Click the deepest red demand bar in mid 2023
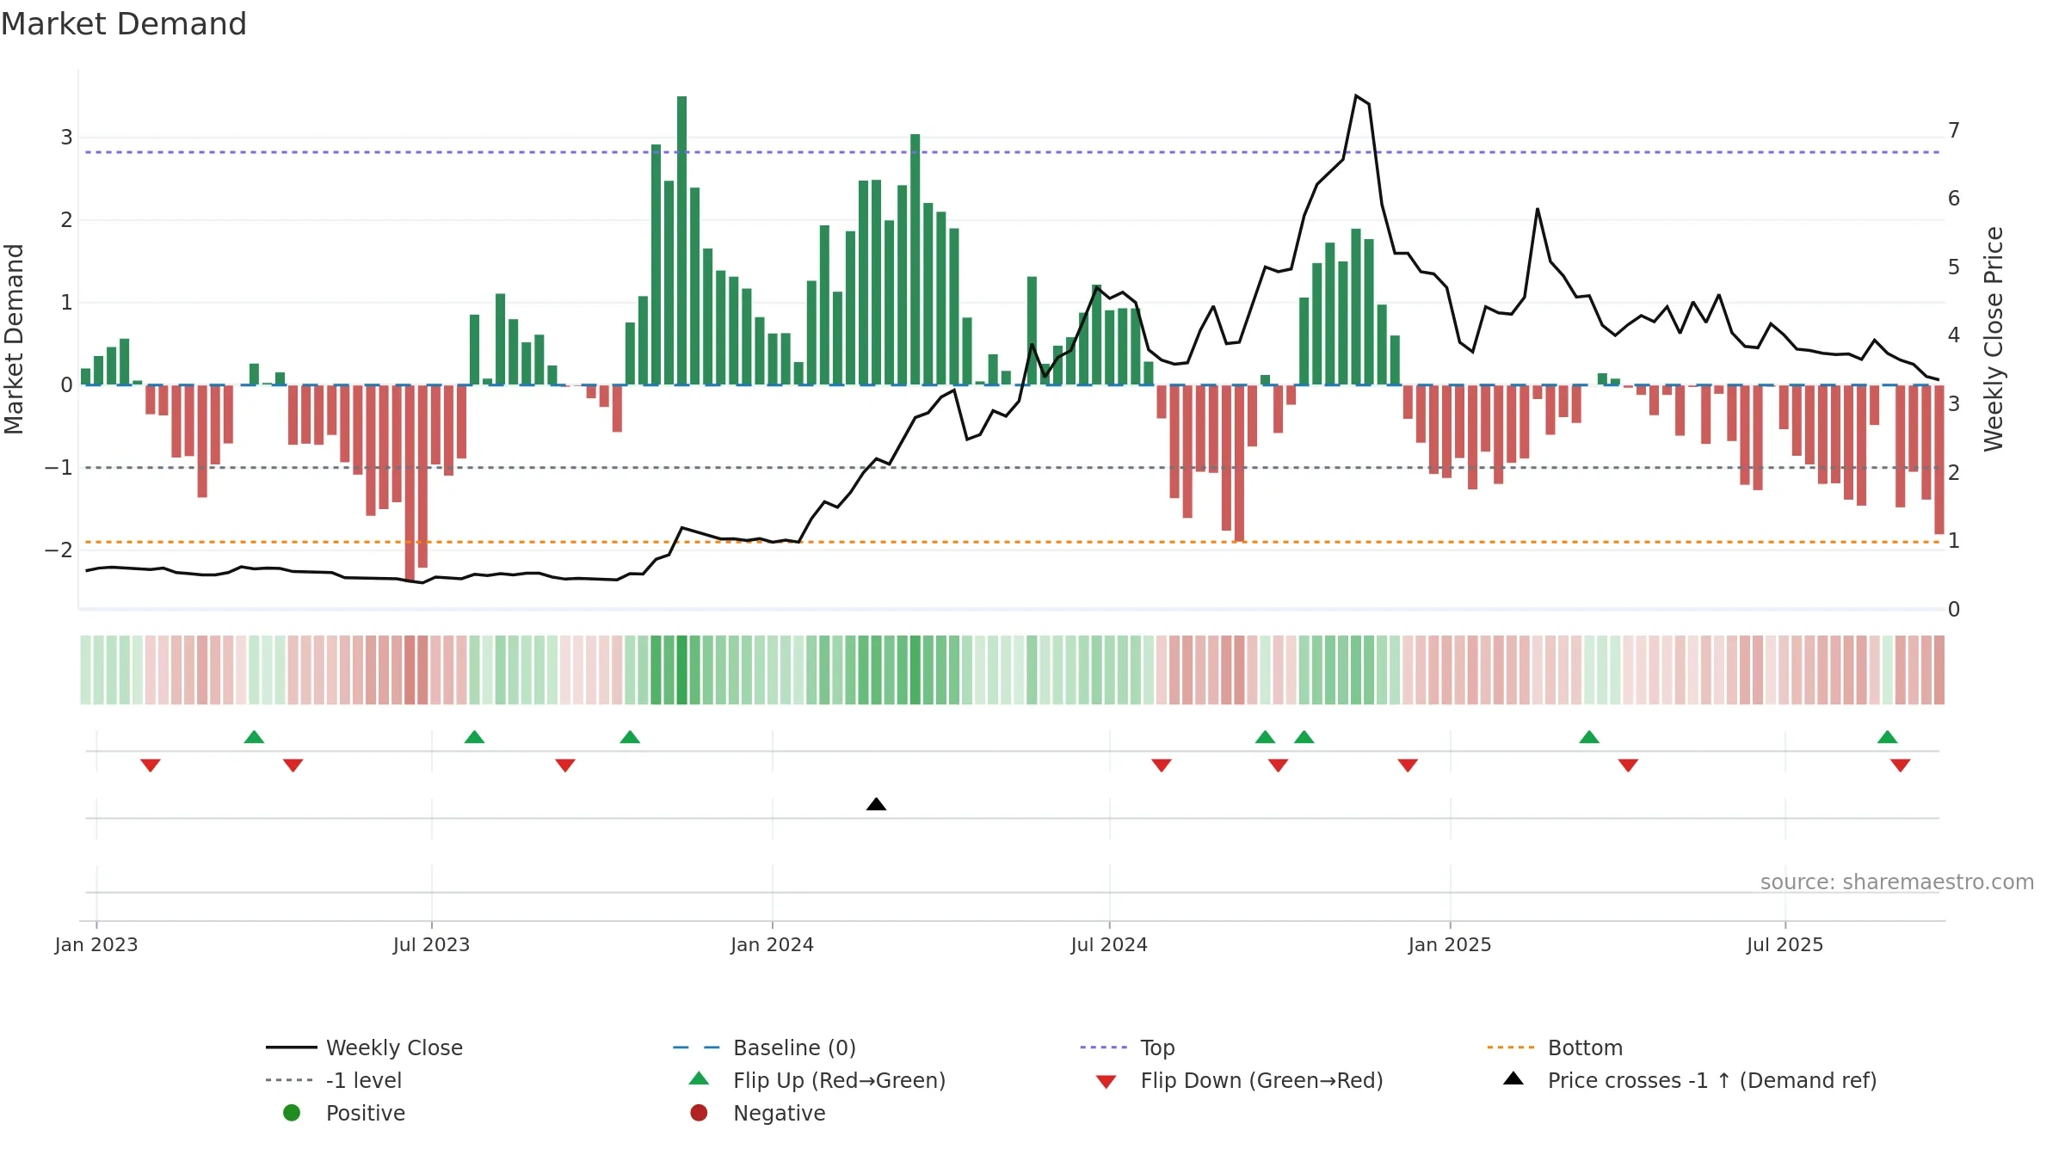Screen dimensions: 2065x1161 pyautogui.click(x=410, y=482)
